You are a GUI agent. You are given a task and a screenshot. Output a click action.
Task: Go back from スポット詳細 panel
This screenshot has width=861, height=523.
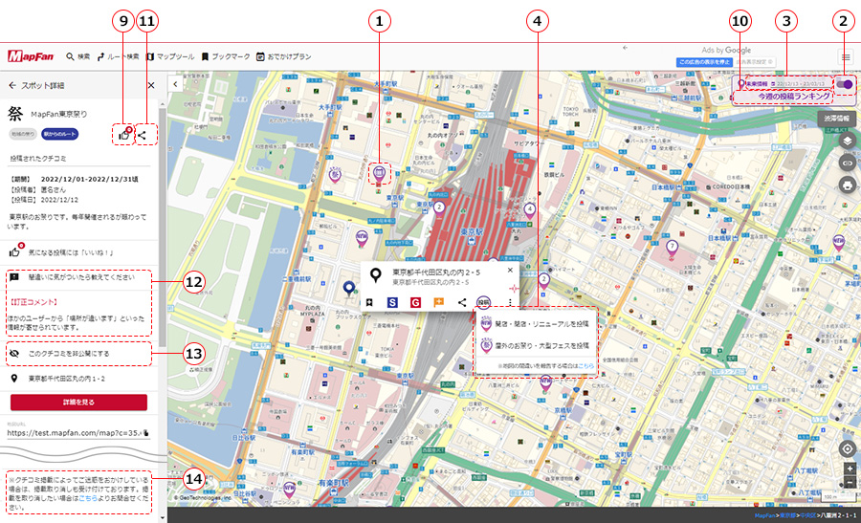pyautogui.click(x=12, y=86)
